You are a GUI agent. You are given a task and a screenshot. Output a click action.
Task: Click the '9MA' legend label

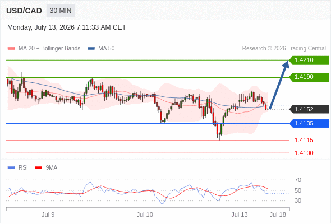coord(52,168)
